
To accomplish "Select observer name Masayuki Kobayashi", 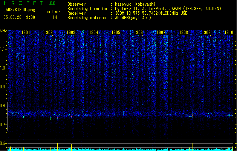I will point(135,4).
